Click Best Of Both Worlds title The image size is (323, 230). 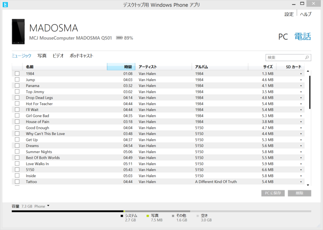pos(43,158)
